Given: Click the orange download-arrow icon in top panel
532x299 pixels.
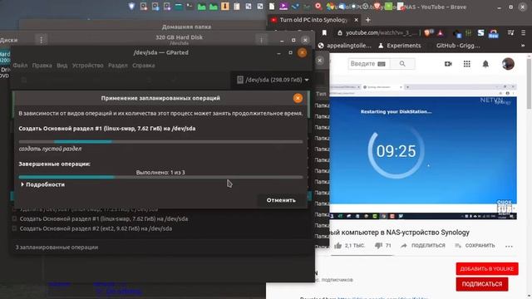Looking at the screenshot, I should [224, 7].
